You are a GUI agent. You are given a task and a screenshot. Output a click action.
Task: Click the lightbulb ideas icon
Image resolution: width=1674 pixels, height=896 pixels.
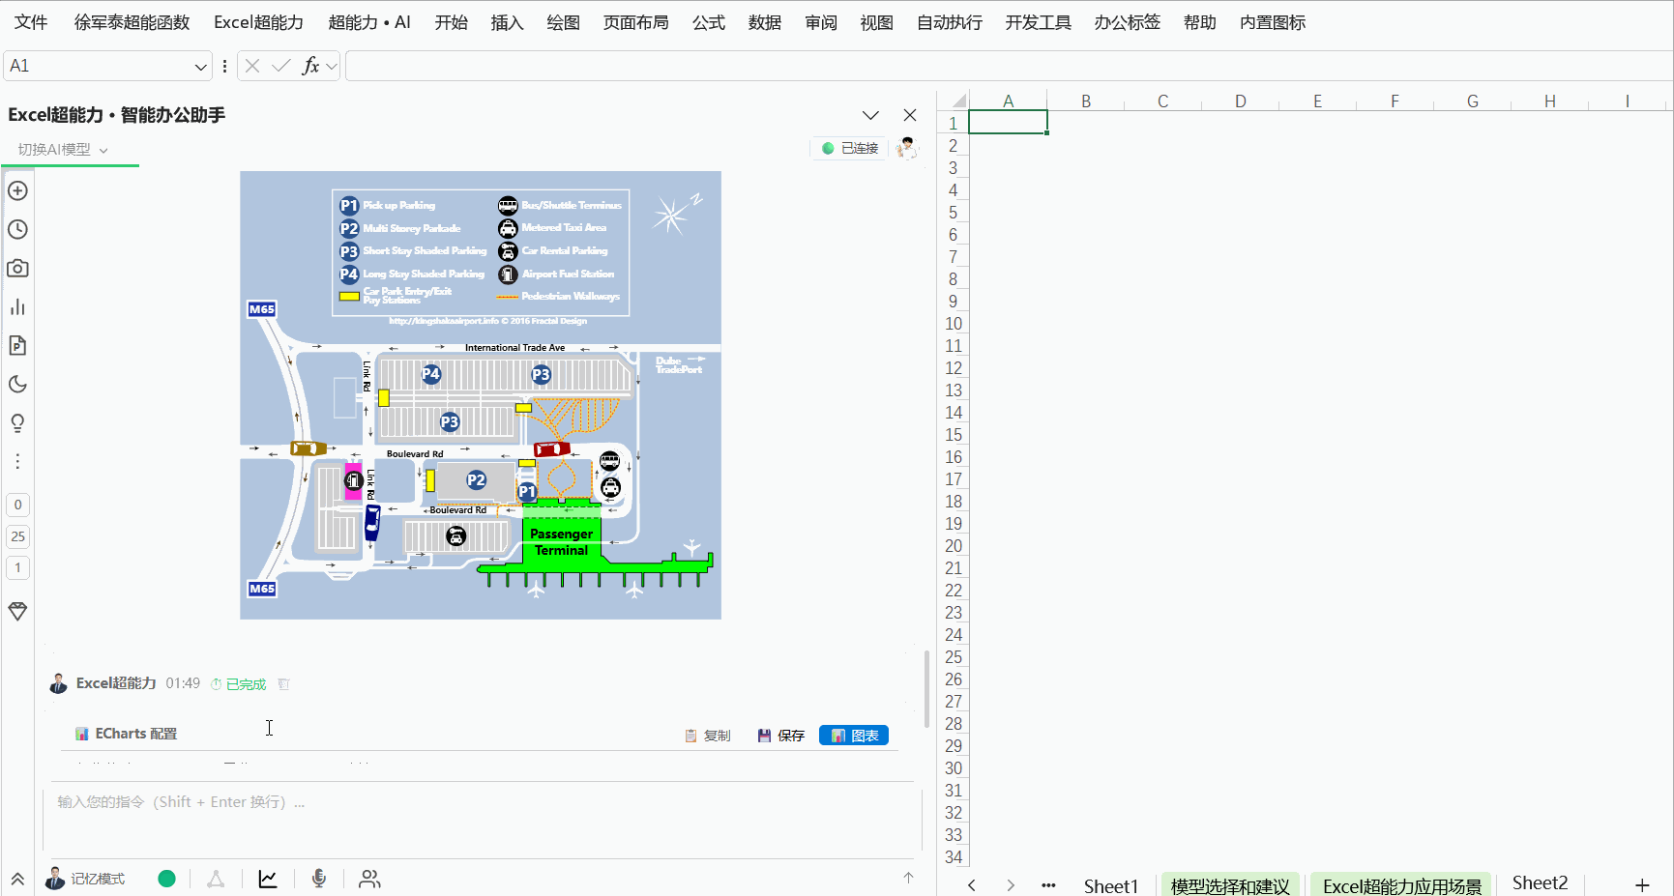point(17,423)
